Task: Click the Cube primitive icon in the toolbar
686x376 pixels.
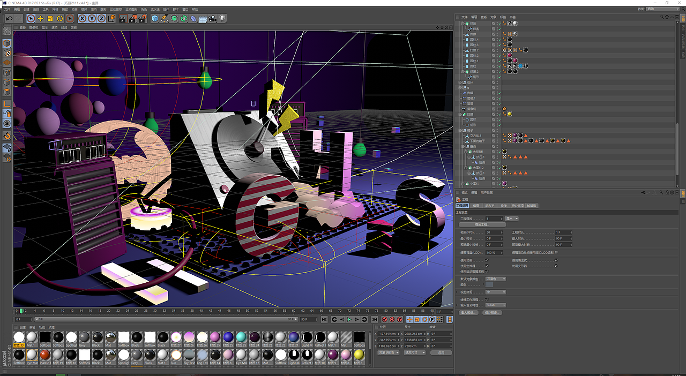Action: (154, 19)
